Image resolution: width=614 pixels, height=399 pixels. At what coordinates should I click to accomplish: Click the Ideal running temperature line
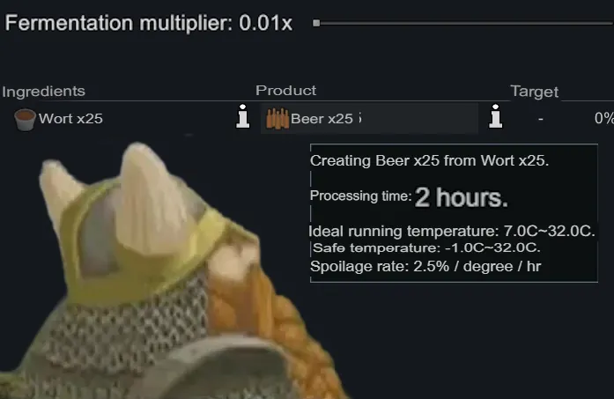tap(452, 231)
